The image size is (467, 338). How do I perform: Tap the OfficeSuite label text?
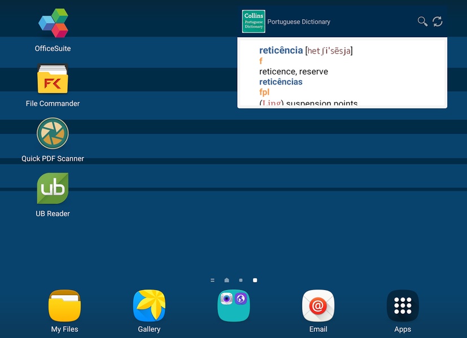pyautogui.click(x=53, y=48)
